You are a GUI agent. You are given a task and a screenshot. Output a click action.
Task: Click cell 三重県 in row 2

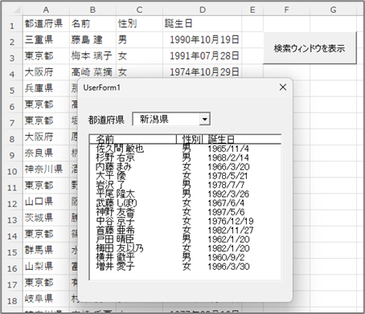[46, 40]
